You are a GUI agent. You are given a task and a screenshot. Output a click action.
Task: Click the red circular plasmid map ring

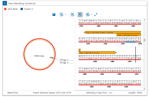click(39, 39)
